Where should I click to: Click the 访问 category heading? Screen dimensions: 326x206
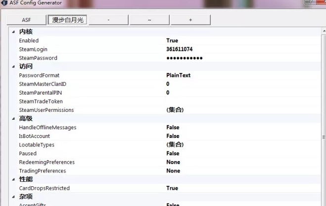[x=26, y=67]
